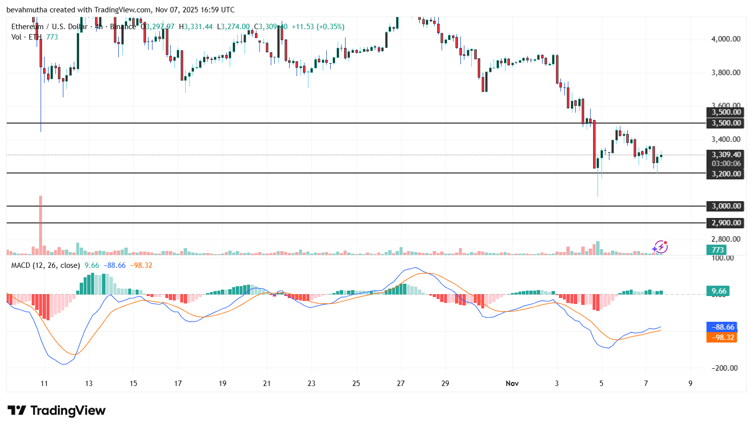The image size is (753, 429).
Task: Click date 11 on the time axis
Action: click(x=44, y=384)
